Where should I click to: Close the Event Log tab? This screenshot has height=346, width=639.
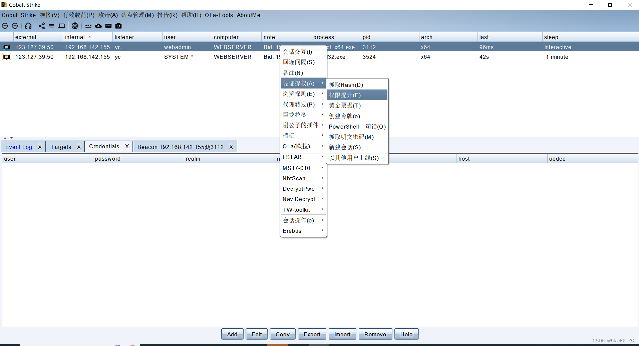click(40, 147)
